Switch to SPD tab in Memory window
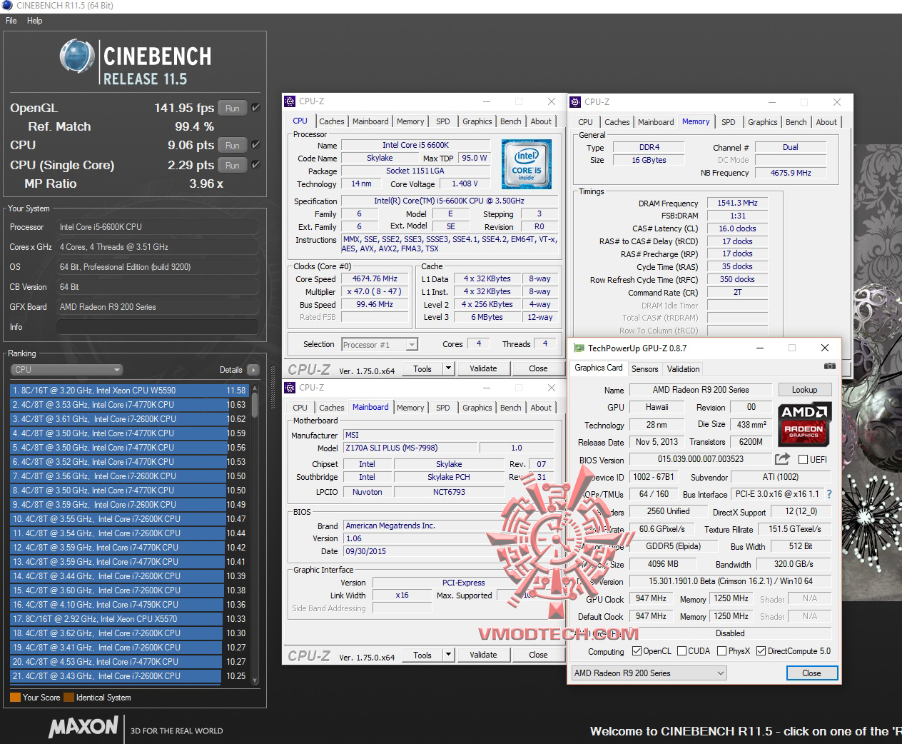902x744 pixels. (728, 122)
